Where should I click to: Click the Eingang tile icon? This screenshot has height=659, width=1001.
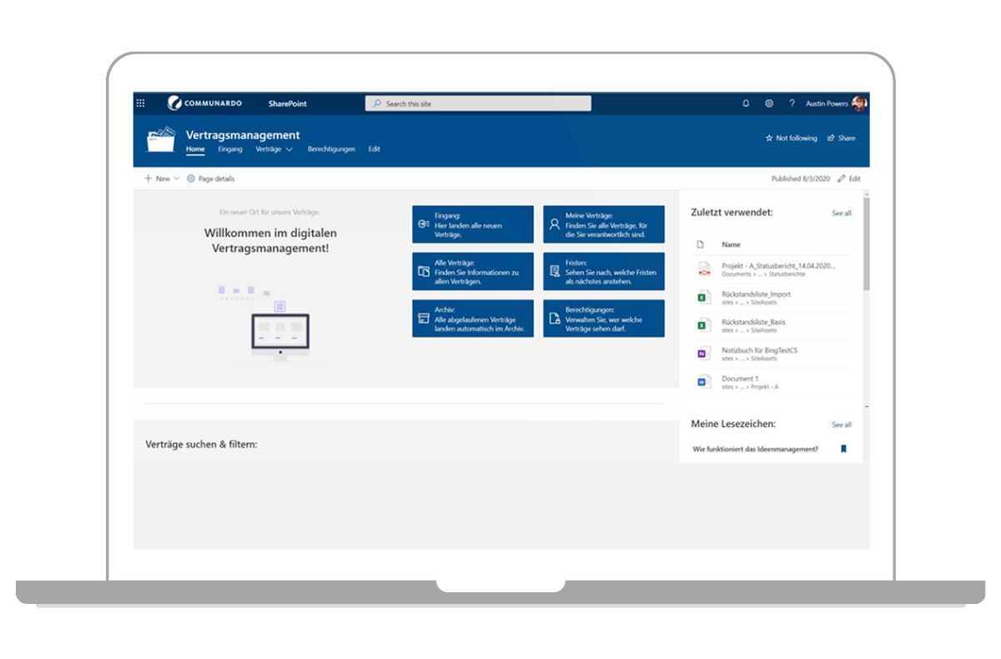click(424, 224)
